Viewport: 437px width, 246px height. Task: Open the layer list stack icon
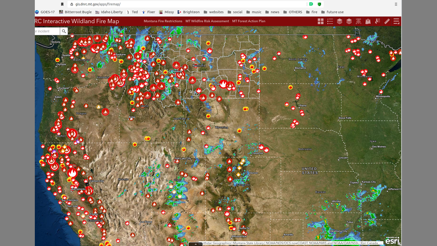(x=339, y=21)
